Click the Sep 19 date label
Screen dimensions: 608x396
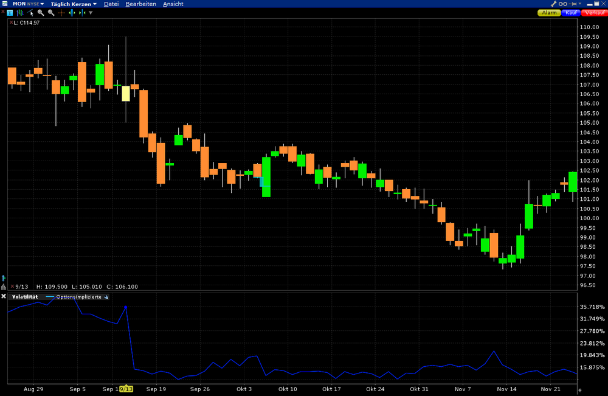coord(156,389)
